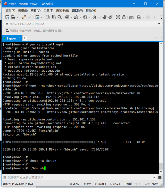Close the qwer tab with its x
The image size is (165, 188).
pos(20,38)
